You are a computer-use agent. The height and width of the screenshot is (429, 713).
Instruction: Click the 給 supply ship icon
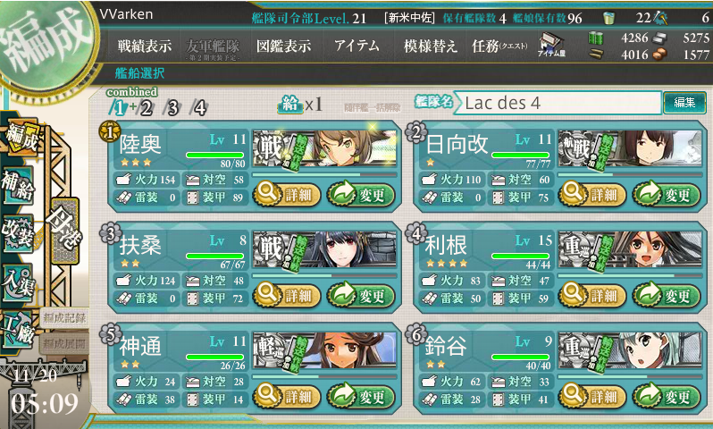[289, 105]
